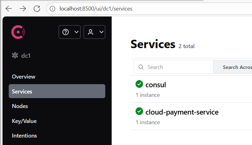Click the address bar URL localhost:8500/ui/dc1/services
Image resolution: width=252 pixels, height=145 pixels.
click(96, 9)
